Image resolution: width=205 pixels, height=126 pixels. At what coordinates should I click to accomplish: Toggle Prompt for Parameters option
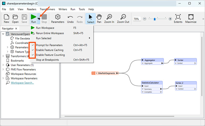(49, 45)
